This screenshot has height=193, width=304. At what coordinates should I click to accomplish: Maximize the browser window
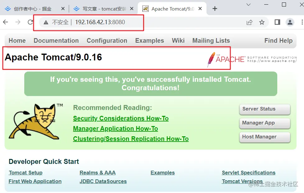pyautogui.click(x=284, y=5)
